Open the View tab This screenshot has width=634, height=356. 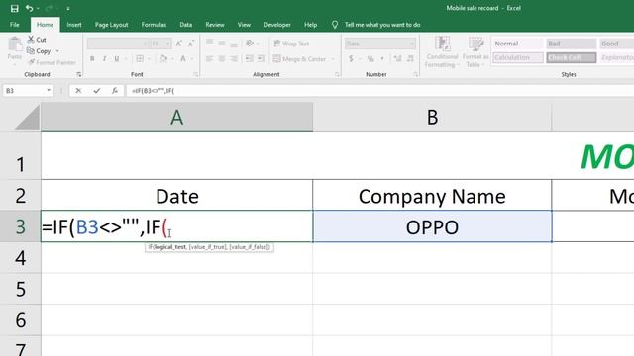click(244, 25)
